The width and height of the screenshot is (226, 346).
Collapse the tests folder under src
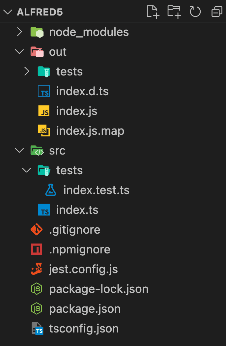click(27, 170)
